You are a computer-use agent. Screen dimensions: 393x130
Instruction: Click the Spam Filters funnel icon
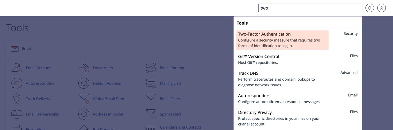[x=151, y=114]
